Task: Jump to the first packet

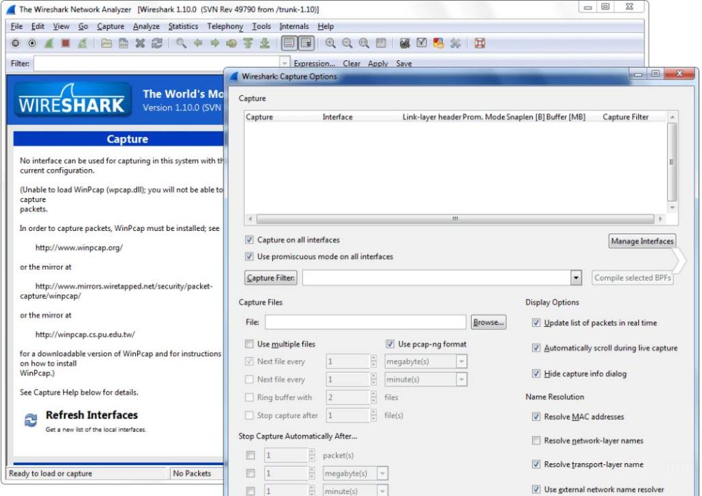Action: pos(248,43)
